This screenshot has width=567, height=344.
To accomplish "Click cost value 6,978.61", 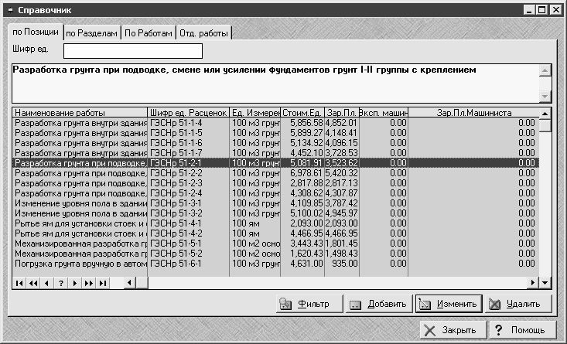I will pyautogui.click(x=306, y=173).
